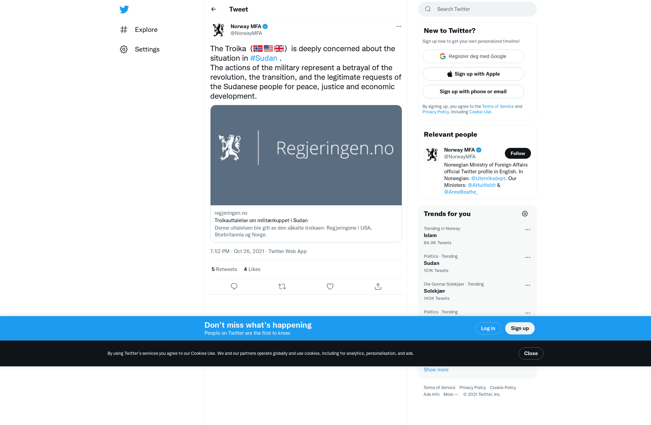Retweet using the retweet arrows icon

point(282,287)
